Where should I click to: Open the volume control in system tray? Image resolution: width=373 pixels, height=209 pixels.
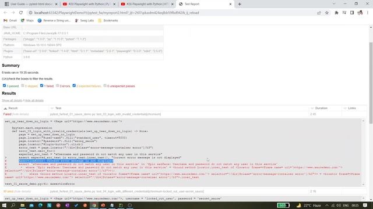[339, 205]
